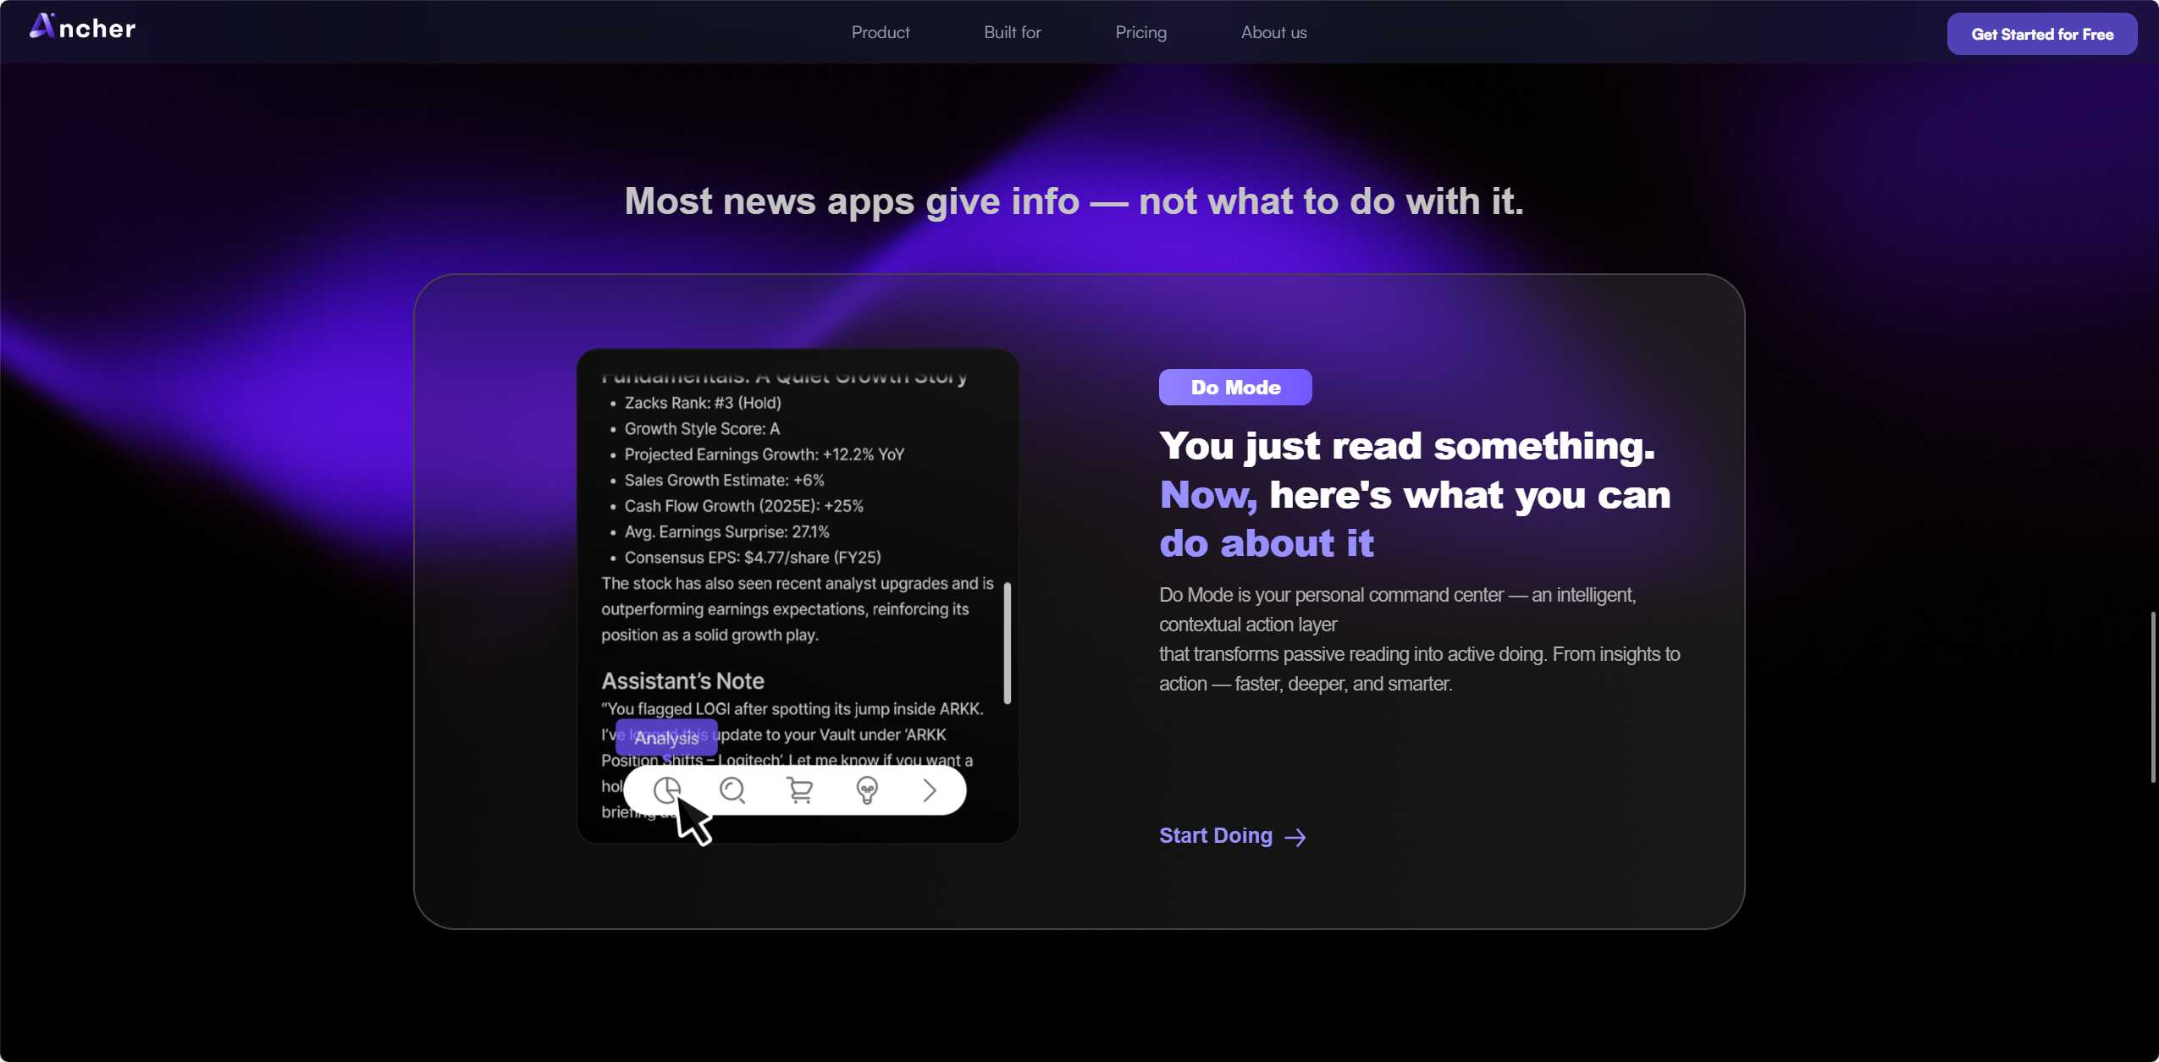Click the Assistant's Note heading
The width and height of the screenshot is (2159, 1062).
(682, 680)
